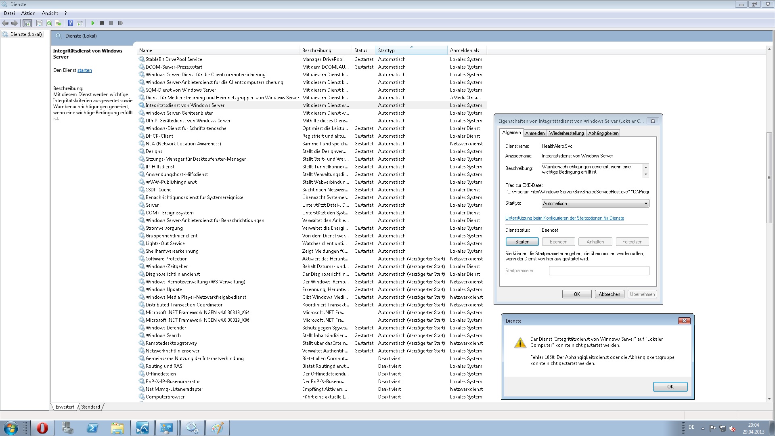Open Opera from the taskbar

point(42,428)
